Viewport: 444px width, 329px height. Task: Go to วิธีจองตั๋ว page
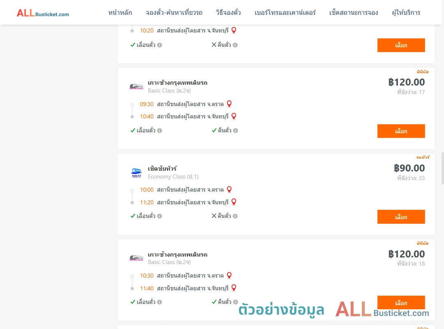pyautogui.click(x=228, y=13)
